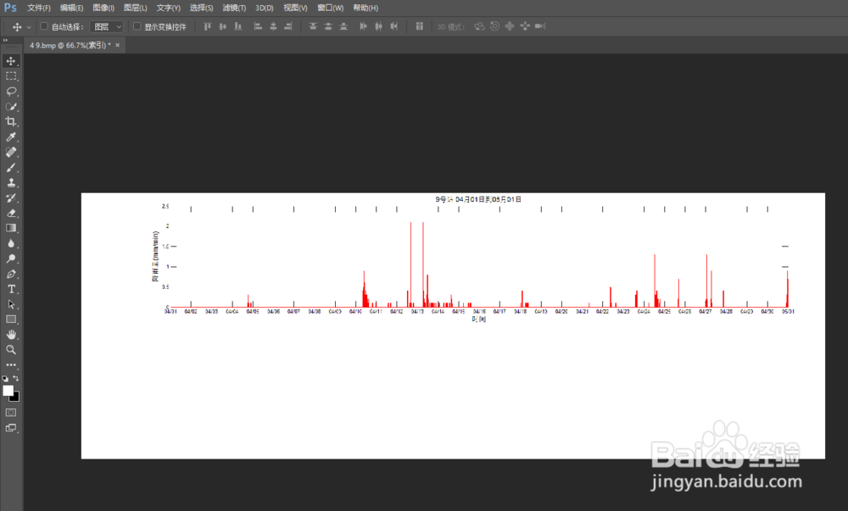Viewport: 848px width, 511px height.
Task: Open the Edit Toolbar three-dots button
Action: click(x=11, y=365)
